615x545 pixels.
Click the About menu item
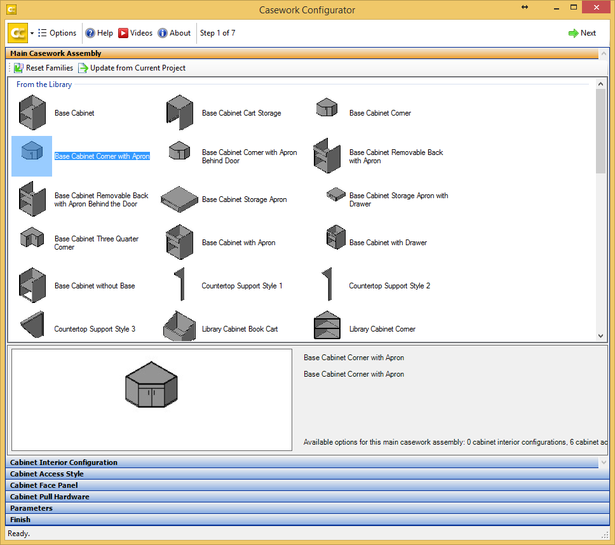click(x=174, y=32)
